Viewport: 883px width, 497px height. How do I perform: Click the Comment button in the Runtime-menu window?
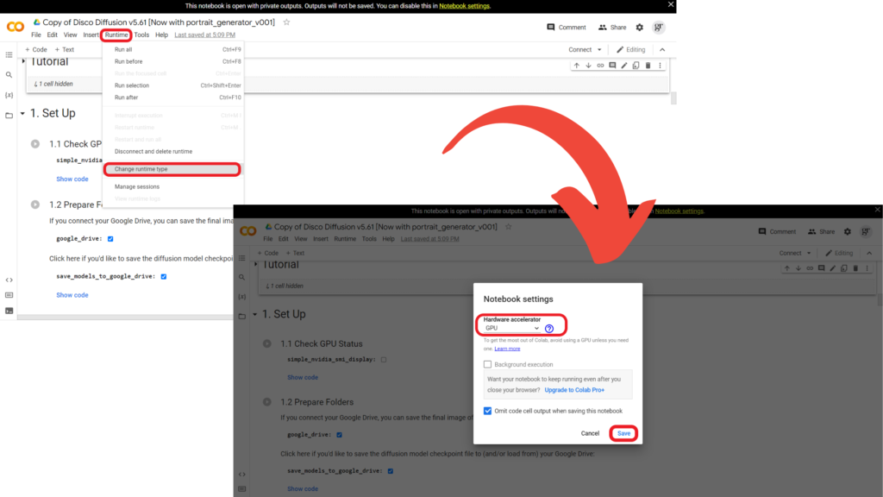[x=567, y=27]
